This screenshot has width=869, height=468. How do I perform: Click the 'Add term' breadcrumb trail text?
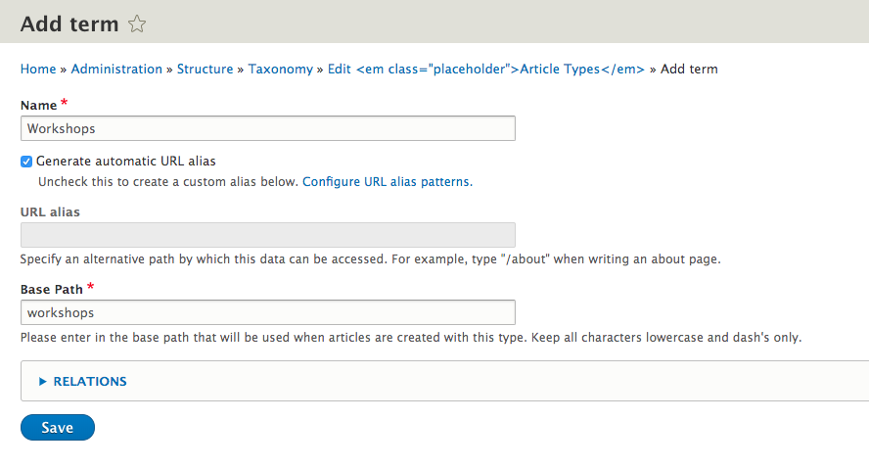689,70
